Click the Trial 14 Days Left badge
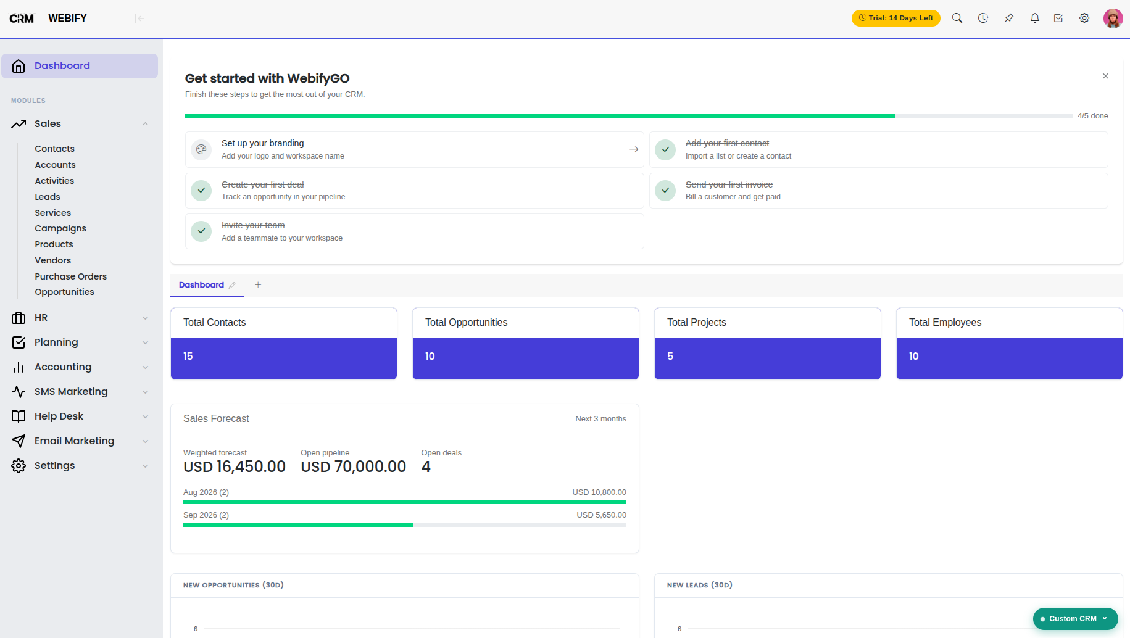This screenshot has height=638, width=1130. tap(896, 18)
